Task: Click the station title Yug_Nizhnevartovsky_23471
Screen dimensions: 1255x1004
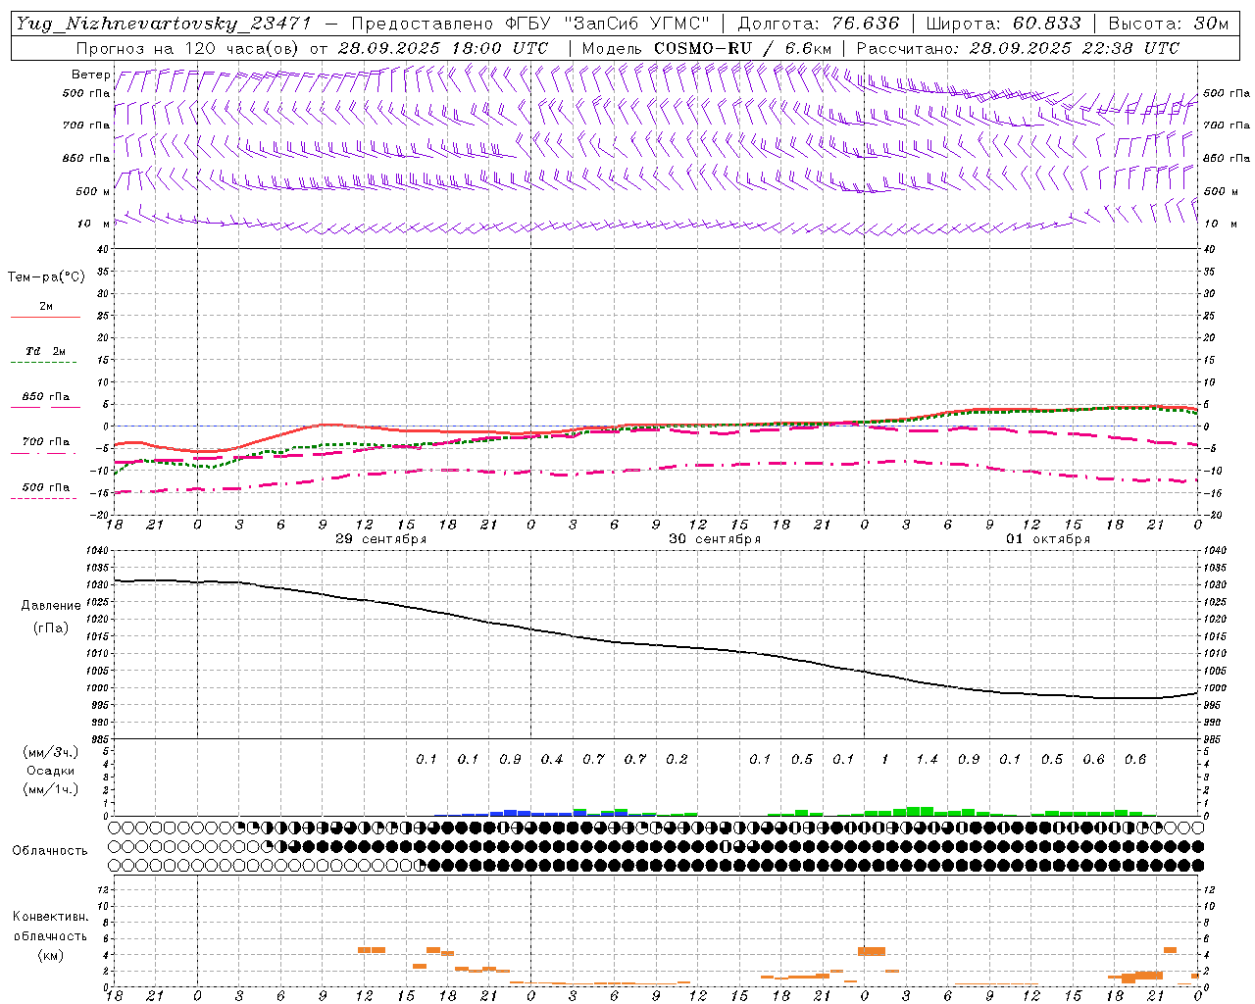Action: coord(165,24)
